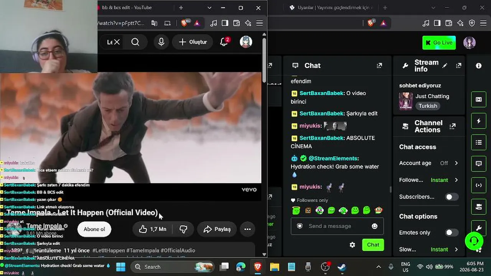The image size is (491, 276).
Task: Select the Uyarılar tab in Kick window
Action: [331, 8]
